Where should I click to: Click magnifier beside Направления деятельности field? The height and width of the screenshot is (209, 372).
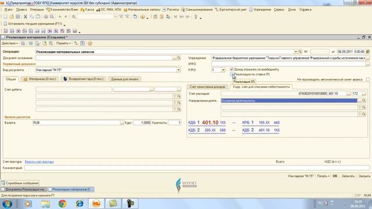(x=364, y=100)
